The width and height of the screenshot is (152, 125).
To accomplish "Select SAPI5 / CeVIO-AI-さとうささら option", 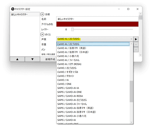I will click(93, 100).
